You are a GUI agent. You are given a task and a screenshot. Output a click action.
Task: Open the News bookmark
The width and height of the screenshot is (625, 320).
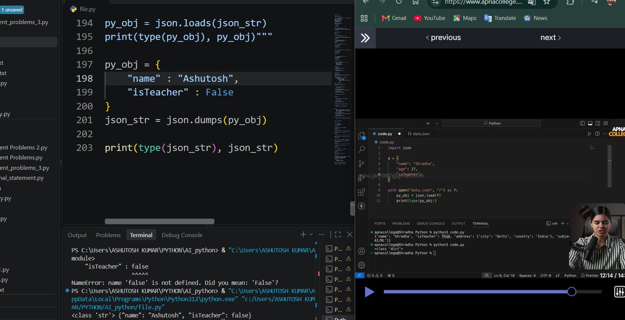535,18
